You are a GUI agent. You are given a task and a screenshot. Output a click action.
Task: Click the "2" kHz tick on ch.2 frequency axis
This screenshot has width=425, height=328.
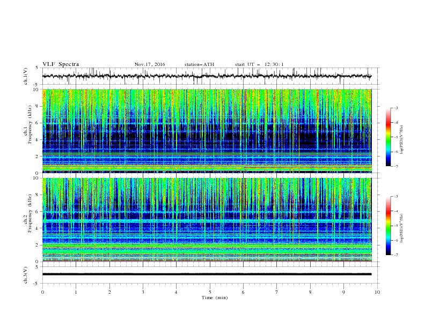38,245
